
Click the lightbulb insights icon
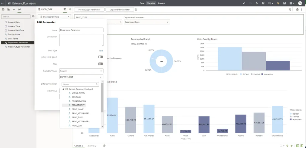click(278, 3)
